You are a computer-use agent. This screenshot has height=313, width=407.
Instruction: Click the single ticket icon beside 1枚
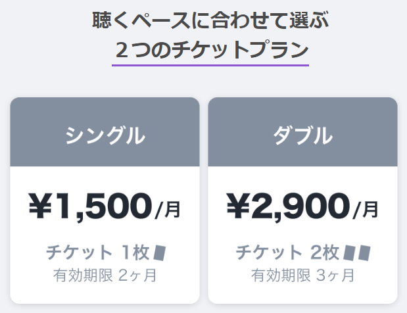coord(160,253)
